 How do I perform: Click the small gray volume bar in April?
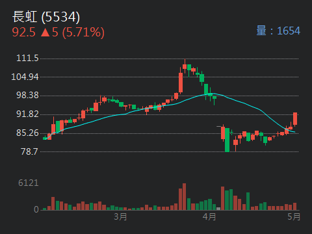(x=218, y=209)
